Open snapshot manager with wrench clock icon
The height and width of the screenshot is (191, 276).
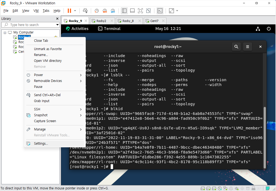pos(113,11)
